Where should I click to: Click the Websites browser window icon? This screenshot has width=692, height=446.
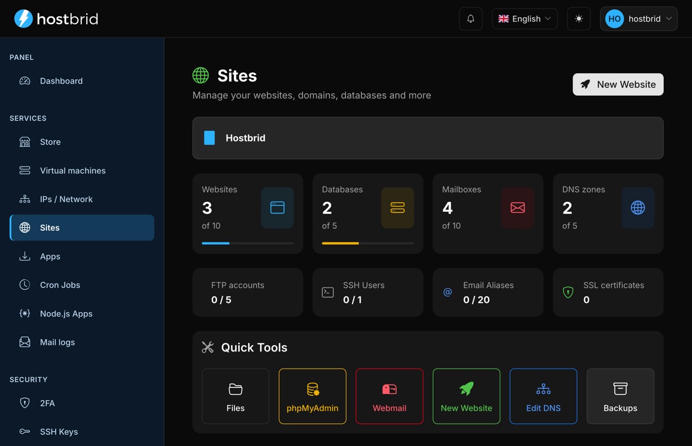[x=277, y=208]
